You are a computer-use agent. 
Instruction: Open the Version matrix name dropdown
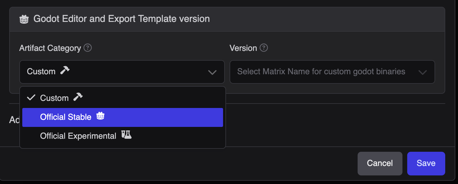tap(332, 72)
